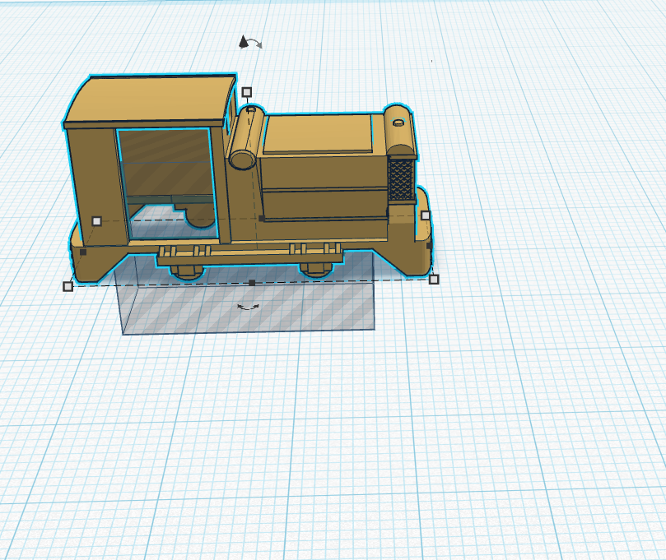Click the bottom curved rotation arrow under the model
This screenshot has width=666, height=560.
[x=249, y=306]
